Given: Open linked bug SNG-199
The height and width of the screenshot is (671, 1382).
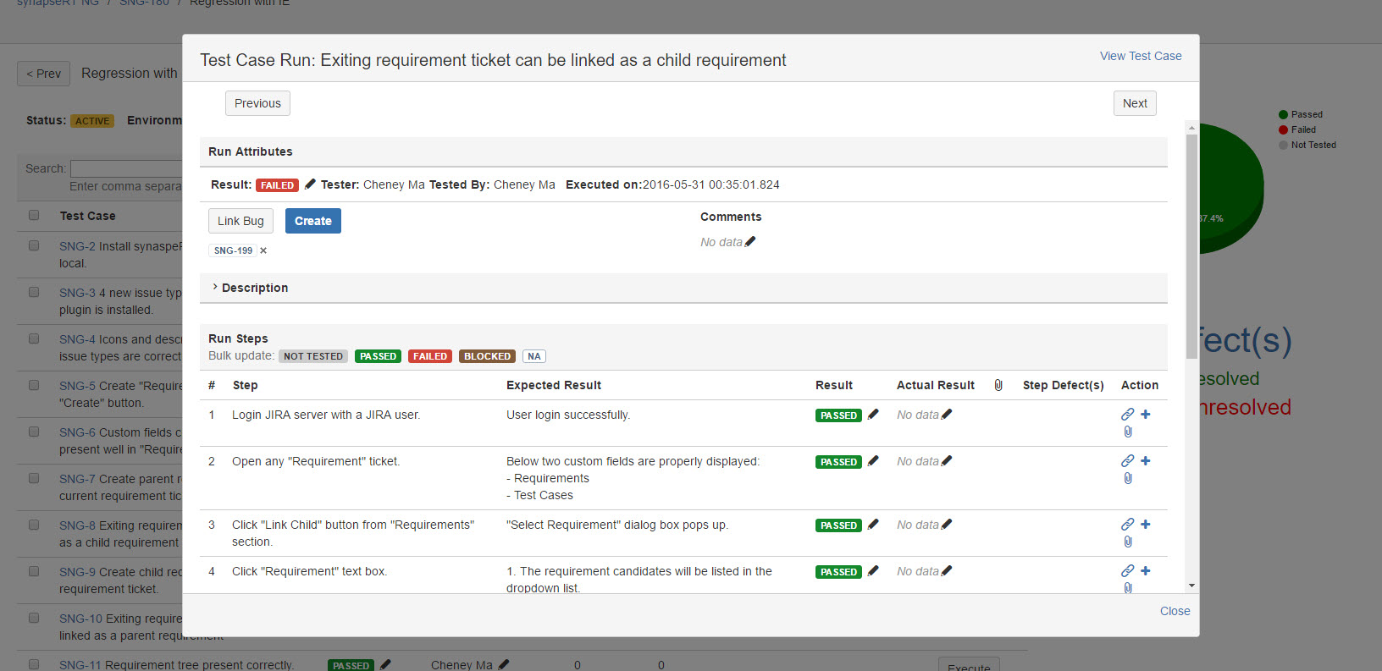Looking at the screenshot, I should pos(233,250).
